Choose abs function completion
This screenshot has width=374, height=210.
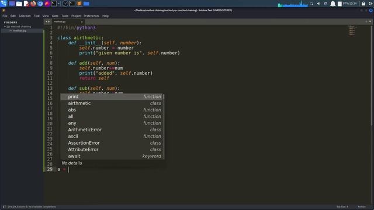tap(112, 110)
